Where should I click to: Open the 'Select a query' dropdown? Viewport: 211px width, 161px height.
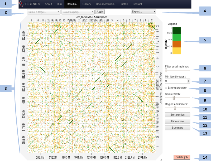78,12
